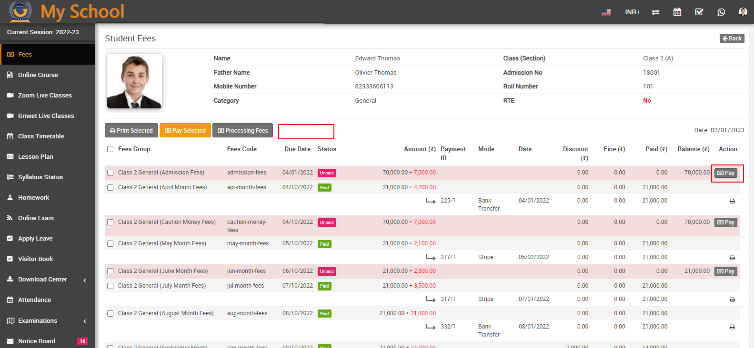This screenshot has width=754, height=348.
Task: Print receipt for payment 225/1
Action: pyautogui.click(x=732, y=201)
